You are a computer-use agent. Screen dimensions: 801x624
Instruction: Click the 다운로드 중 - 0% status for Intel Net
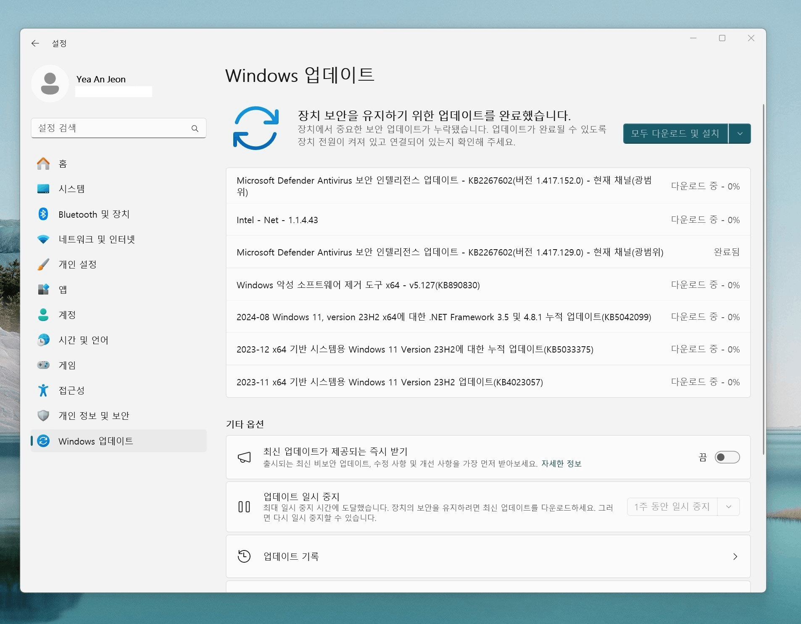pyautogui.click(x=705, y=220)
